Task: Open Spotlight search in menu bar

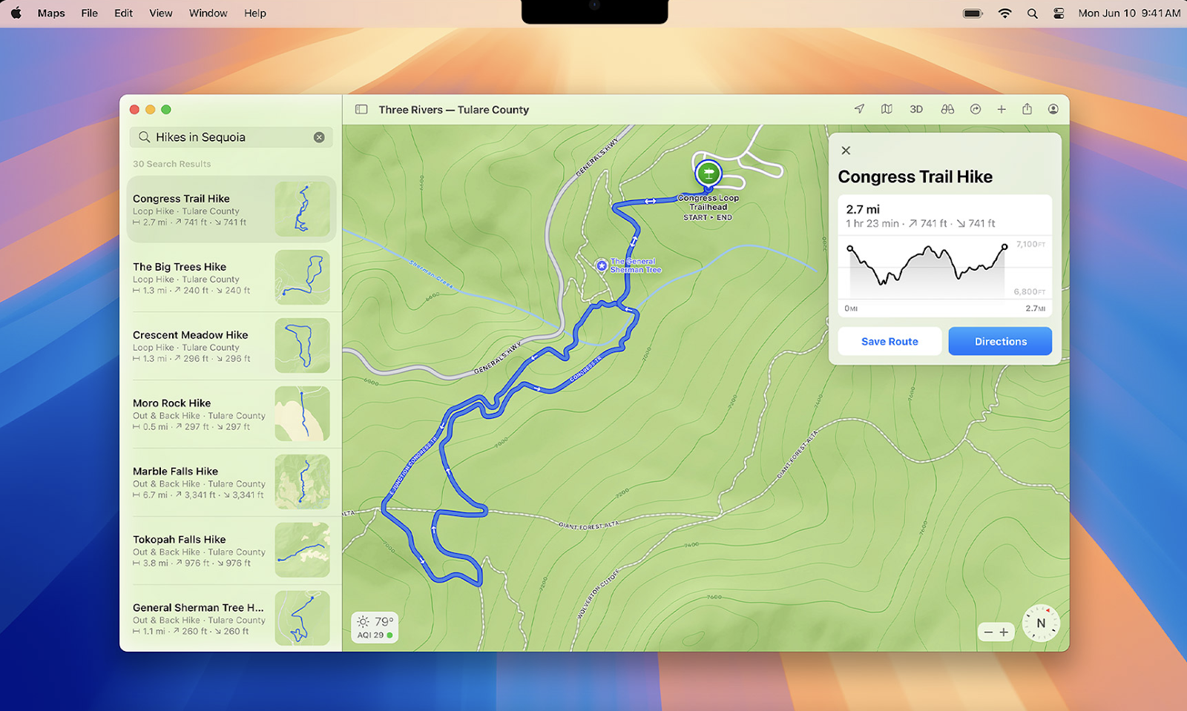Action: tap(1032, 13)
